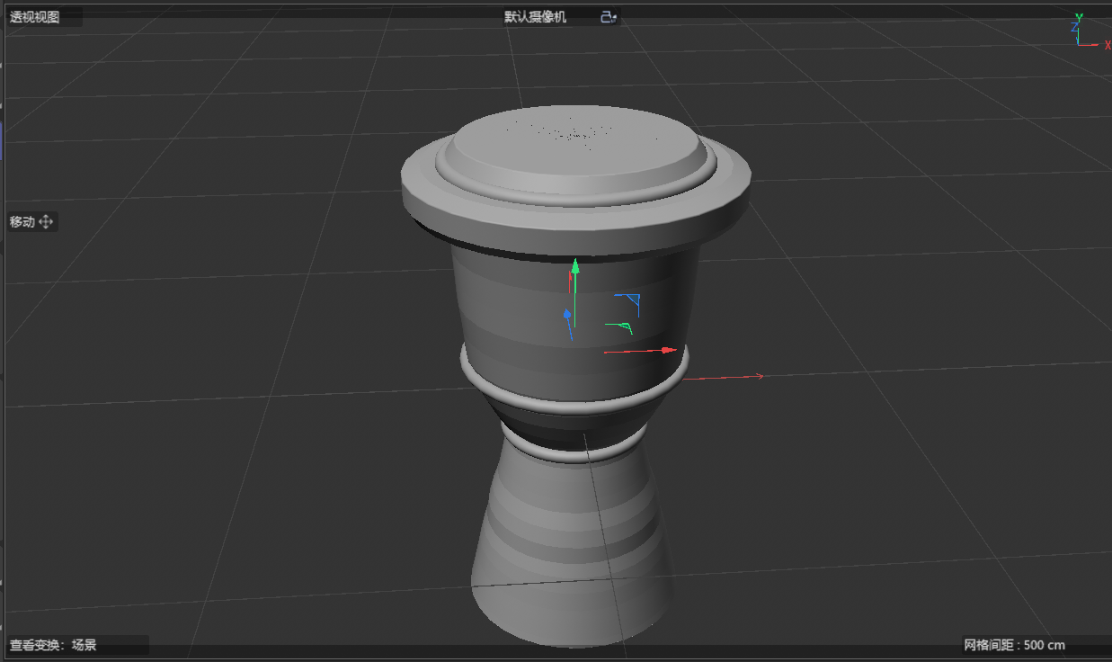Viewport: 1112px width, 662px height.
Task: Click the camera switch icon beside 默认摄像机
Action: pos(607,15)
